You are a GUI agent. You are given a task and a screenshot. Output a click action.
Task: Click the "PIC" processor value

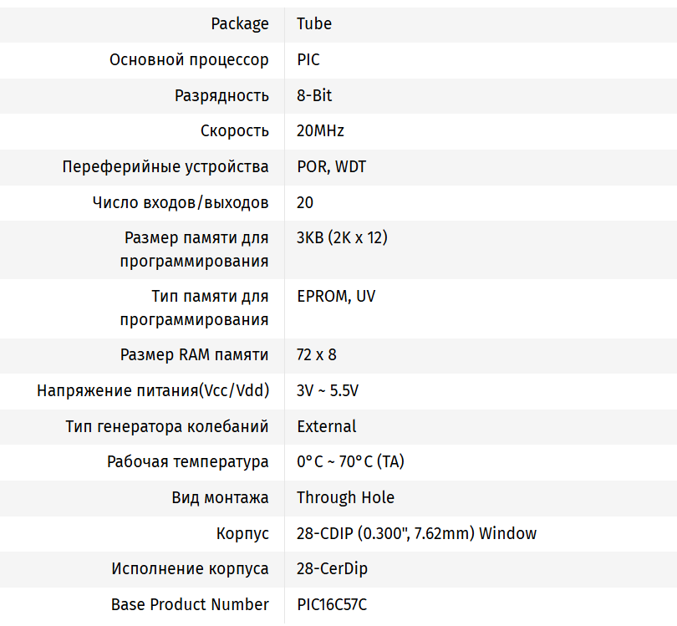[x=308, y=60]
